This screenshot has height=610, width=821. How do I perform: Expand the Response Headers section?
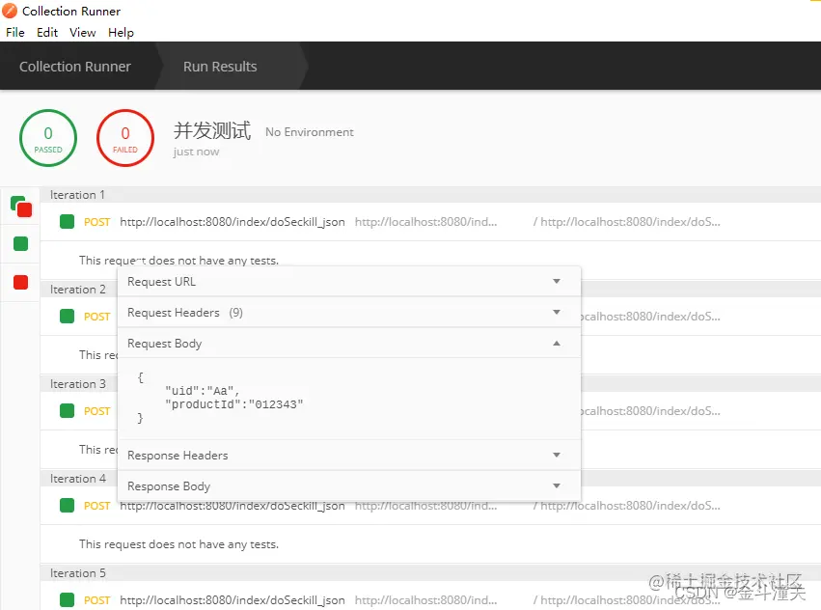349,455
